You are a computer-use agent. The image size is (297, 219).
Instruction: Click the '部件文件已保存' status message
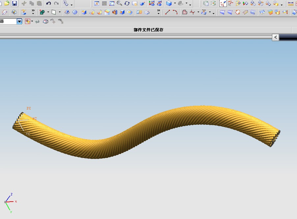148,30
